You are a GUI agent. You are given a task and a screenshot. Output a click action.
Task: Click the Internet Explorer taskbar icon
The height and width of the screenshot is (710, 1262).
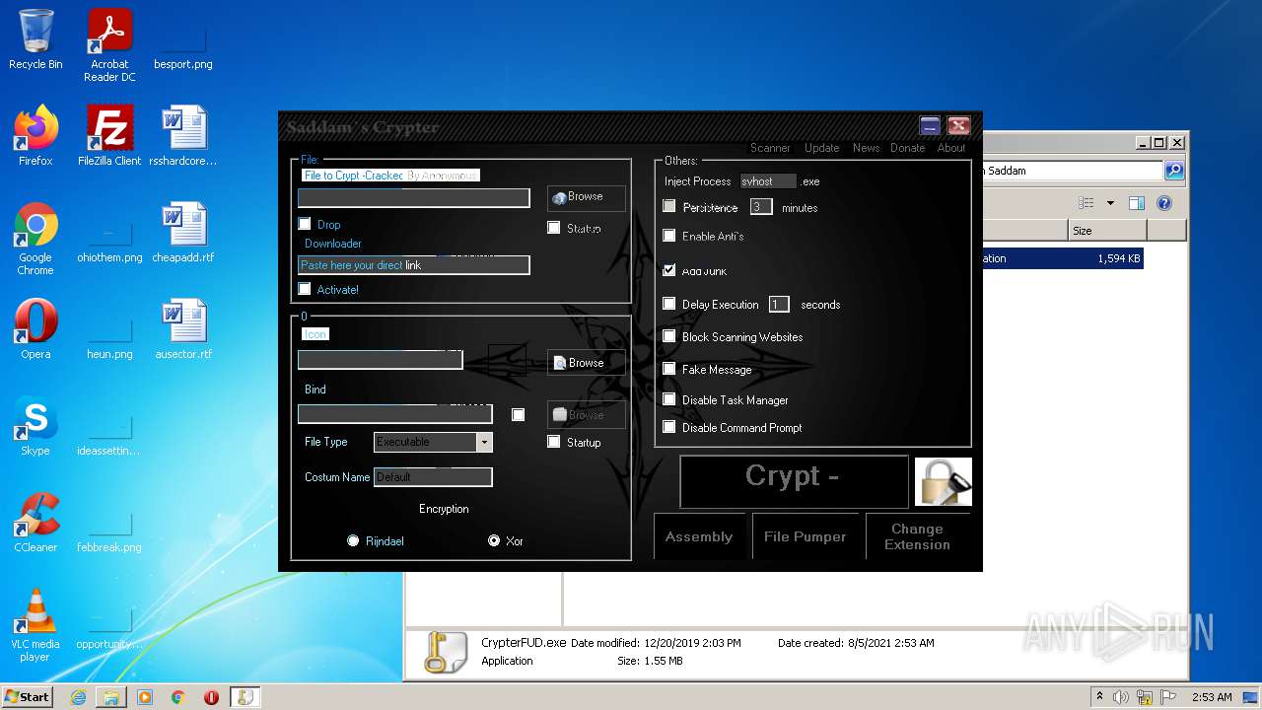pos(78,697)
